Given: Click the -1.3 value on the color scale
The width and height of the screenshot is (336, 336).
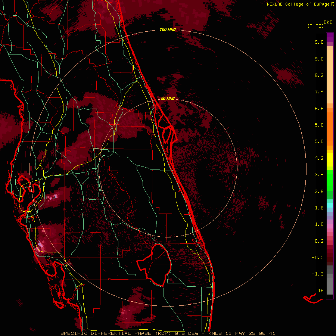Looking at the screenshot, I should [318, 274].
